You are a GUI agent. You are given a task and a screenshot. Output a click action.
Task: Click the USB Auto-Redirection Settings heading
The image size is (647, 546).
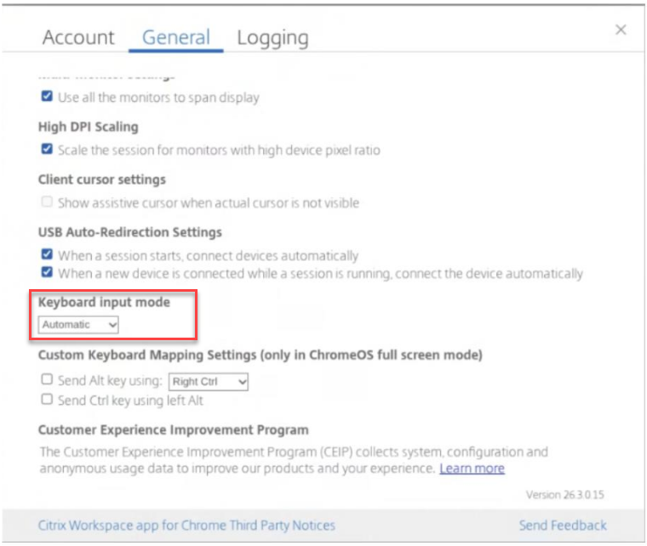[x=130, y=231]
